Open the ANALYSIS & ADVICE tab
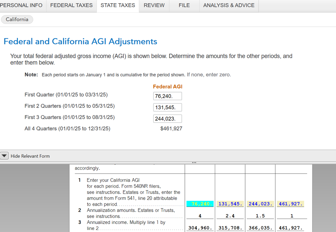 (x=229, y=5)
